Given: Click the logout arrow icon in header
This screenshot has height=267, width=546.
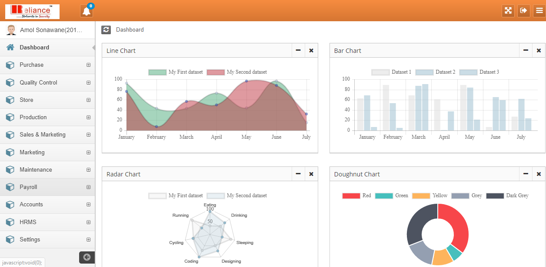Looking at the screenshot, I should pos(523,11).
